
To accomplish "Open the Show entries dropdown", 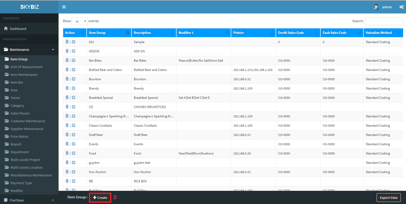I will [79, 21].
